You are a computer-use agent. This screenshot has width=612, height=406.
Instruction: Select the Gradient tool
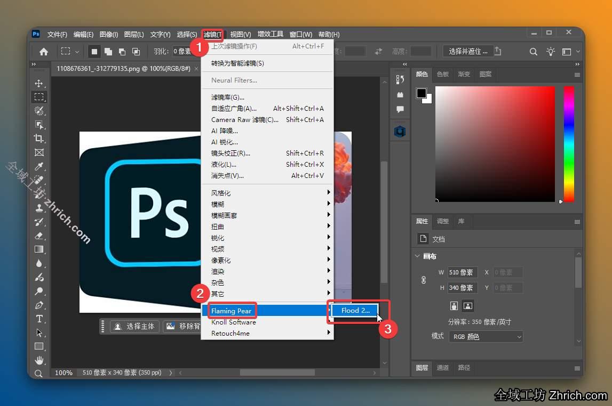pyautogui.click(x=38, y=249)
